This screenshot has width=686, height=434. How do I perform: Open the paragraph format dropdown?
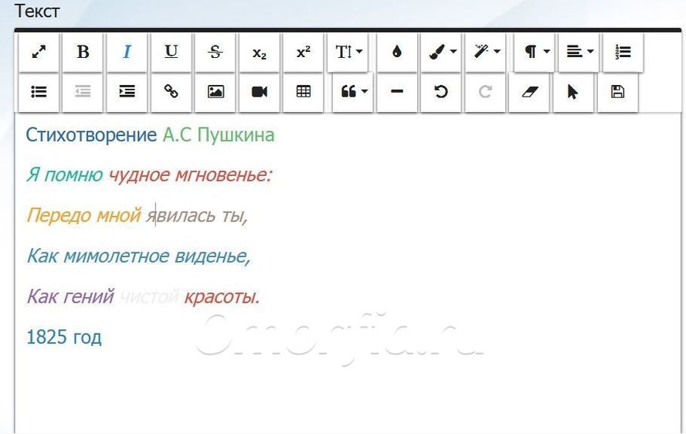click(x=534, y=52)
